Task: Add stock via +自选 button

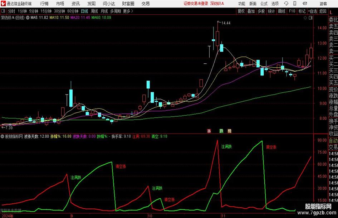Action: tap(312, 11)
